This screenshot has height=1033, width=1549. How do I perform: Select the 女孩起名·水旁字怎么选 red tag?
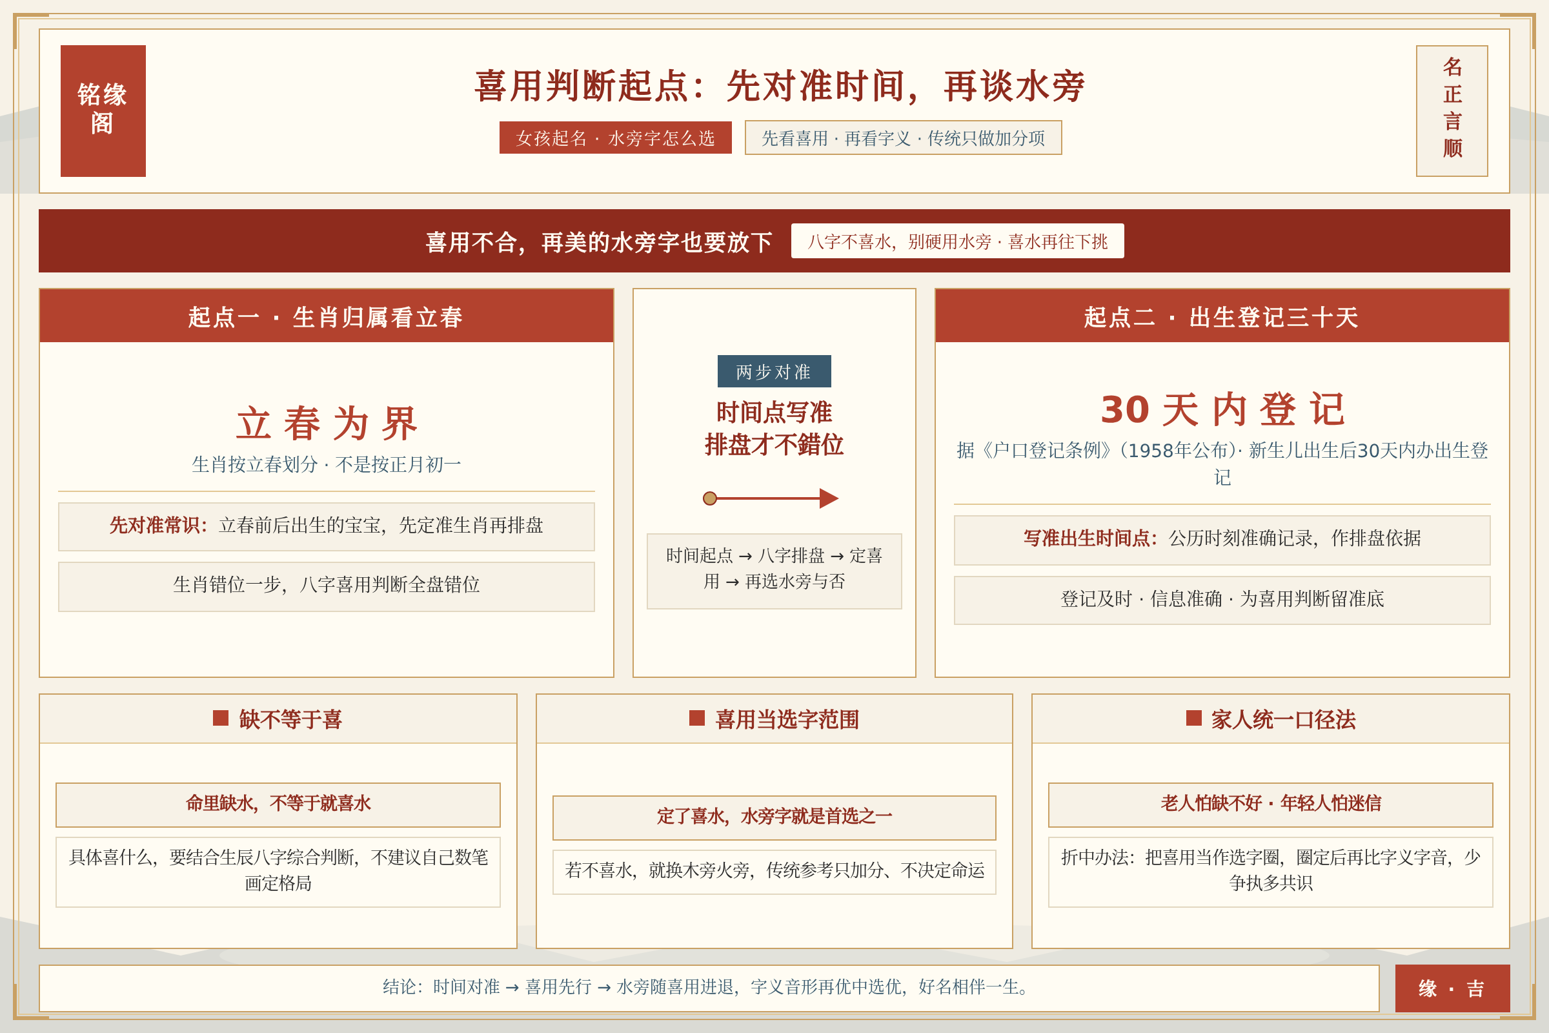click(x=615, y=138)
